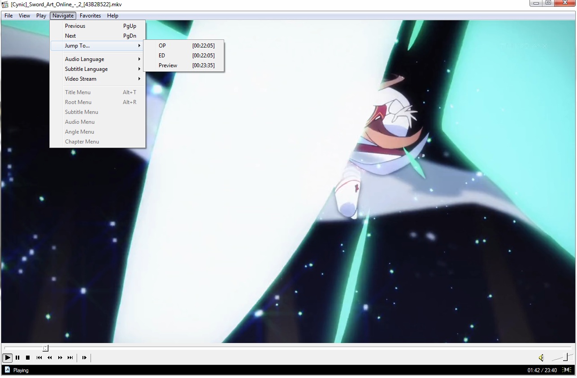
Task: Click the Sword_Art_Online mkv title bar text
Action: point(66,4)
